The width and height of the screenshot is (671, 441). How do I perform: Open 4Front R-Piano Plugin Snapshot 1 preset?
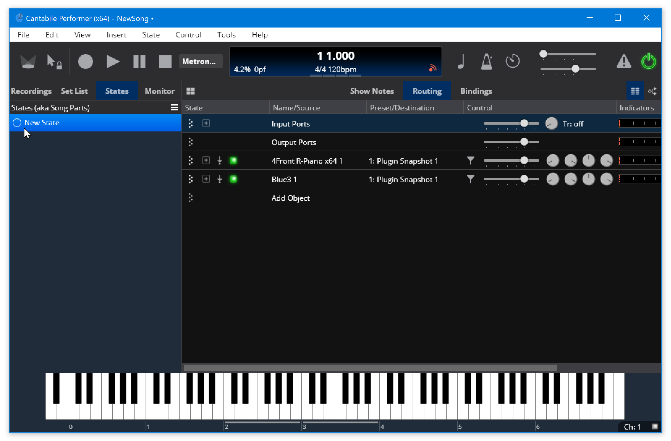(403, 161)
